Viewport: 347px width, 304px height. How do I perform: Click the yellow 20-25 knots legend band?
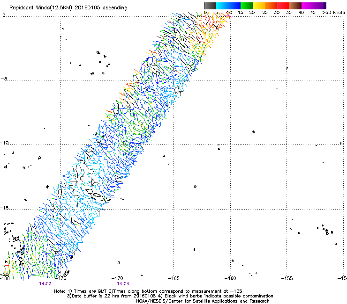pyautogui.click(x=259, y=6)
